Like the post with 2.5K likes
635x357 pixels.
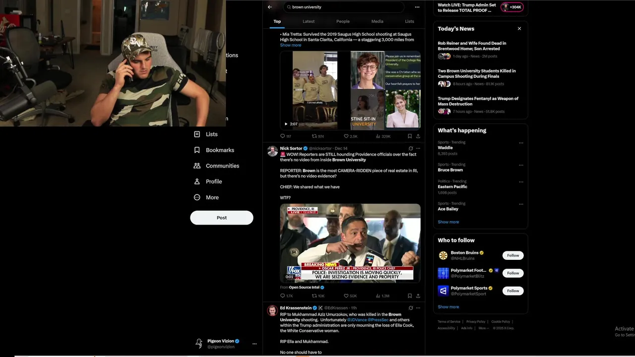350,136
